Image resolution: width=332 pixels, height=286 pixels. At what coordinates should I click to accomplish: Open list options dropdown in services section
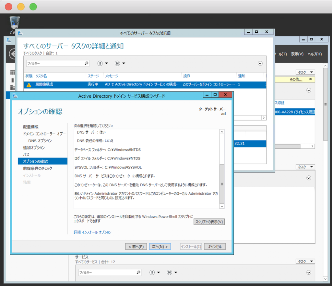[x=155, y=272]
